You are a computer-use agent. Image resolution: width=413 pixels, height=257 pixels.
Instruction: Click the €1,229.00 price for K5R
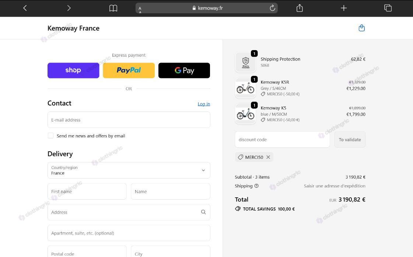tap(356, 88)
